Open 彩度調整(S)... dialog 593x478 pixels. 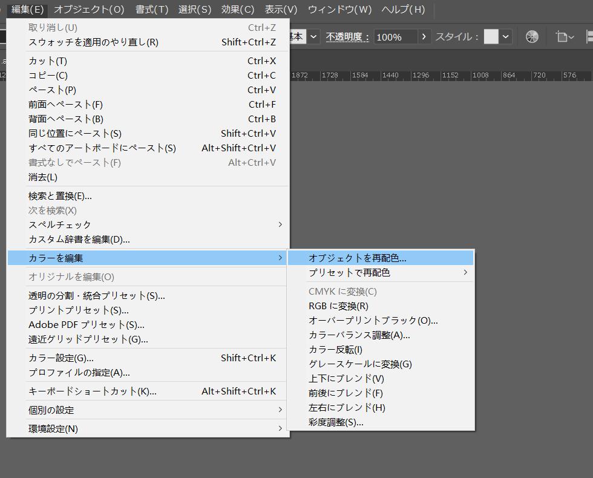click(381, 422)
